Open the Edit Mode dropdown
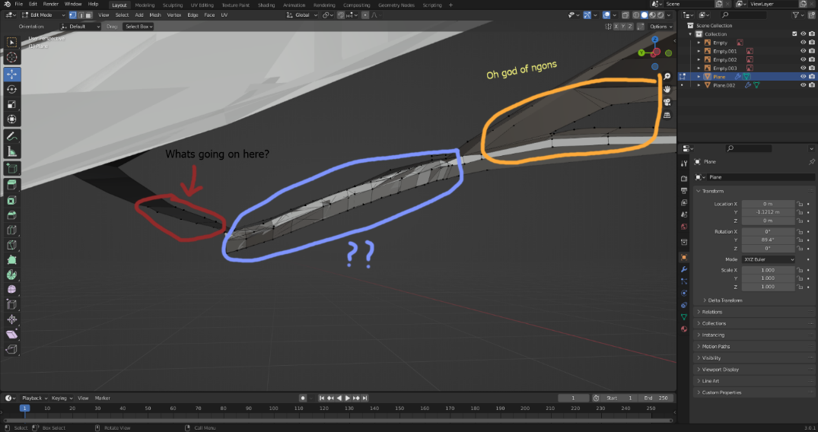Image resolution: width=818 pixels, height=432 pixels. pyautogui.click(x=43, y=15)
